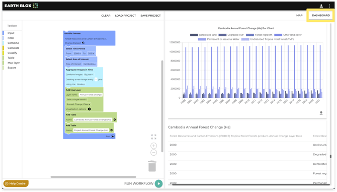Click the 'Cambodia Annual Forest Change (Ha)' table title

(x=199, y=127)
